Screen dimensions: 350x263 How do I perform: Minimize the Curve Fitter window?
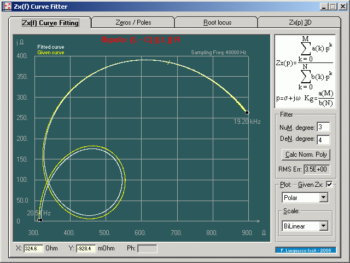324,7
